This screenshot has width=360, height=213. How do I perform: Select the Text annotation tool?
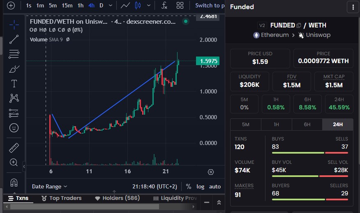[x=14, y=84]
